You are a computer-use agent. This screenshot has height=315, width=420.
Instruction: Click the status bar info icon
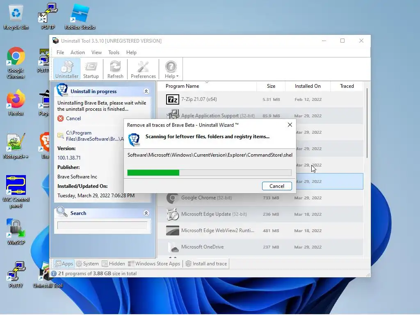click(x=54, y=274)
